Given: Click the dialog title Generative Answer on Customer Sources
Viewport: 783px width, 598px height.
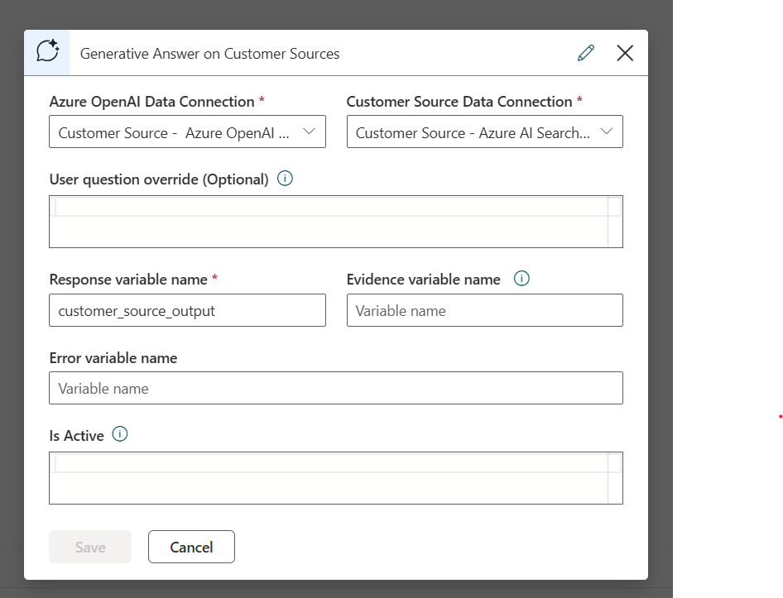Looking at the screenshot, I should [209, 53].
